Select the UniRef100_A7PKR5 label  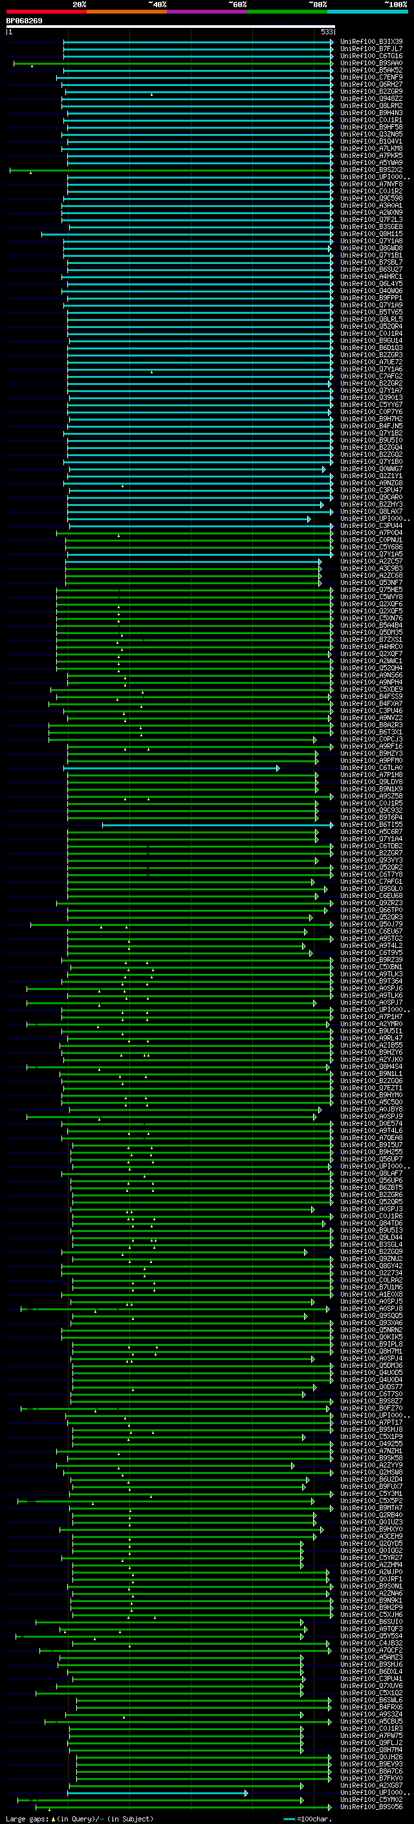coord(371,156)
